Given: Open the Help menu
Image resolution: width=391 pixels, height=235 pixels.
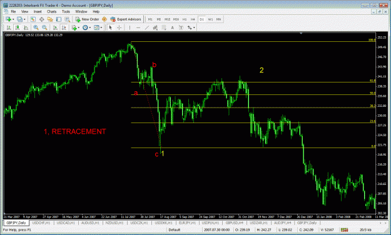Looking at the screenshot, I should [96, 11].
